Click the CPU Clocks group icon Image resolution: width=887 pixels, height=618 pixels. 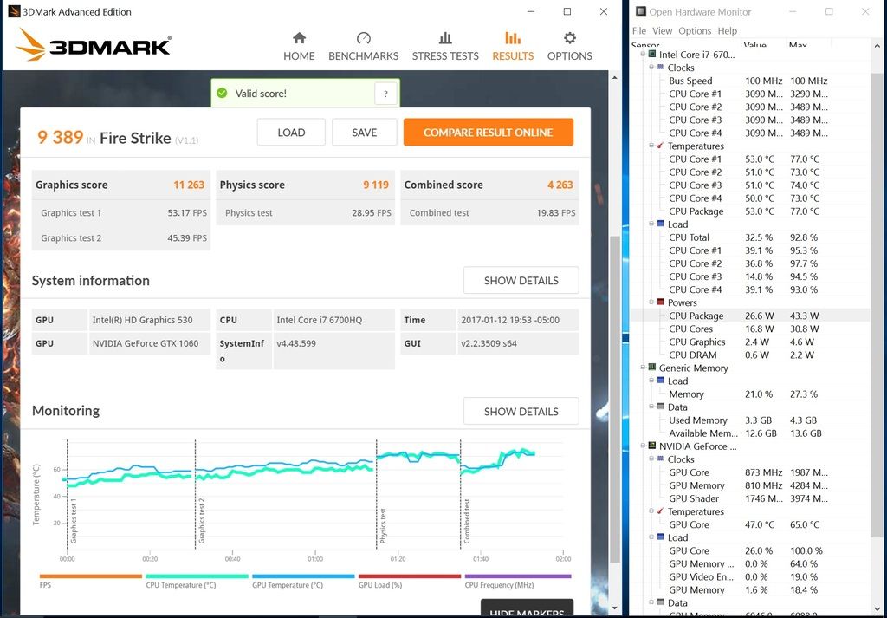[660, 68]
